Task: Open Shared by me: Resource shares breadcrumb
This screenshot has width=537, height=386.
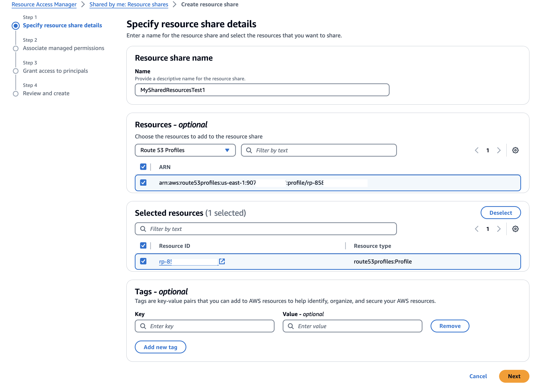Action: [x=129, y=5]
